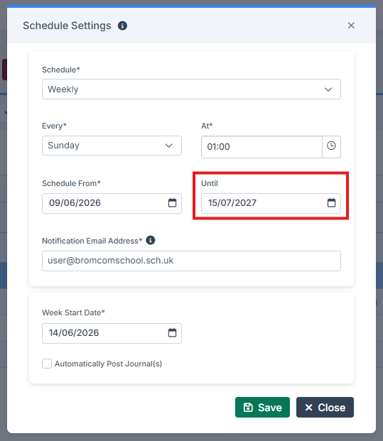
Task: Click the Schedule From 09/06/2026 field
Action: [x=112, y=203]
